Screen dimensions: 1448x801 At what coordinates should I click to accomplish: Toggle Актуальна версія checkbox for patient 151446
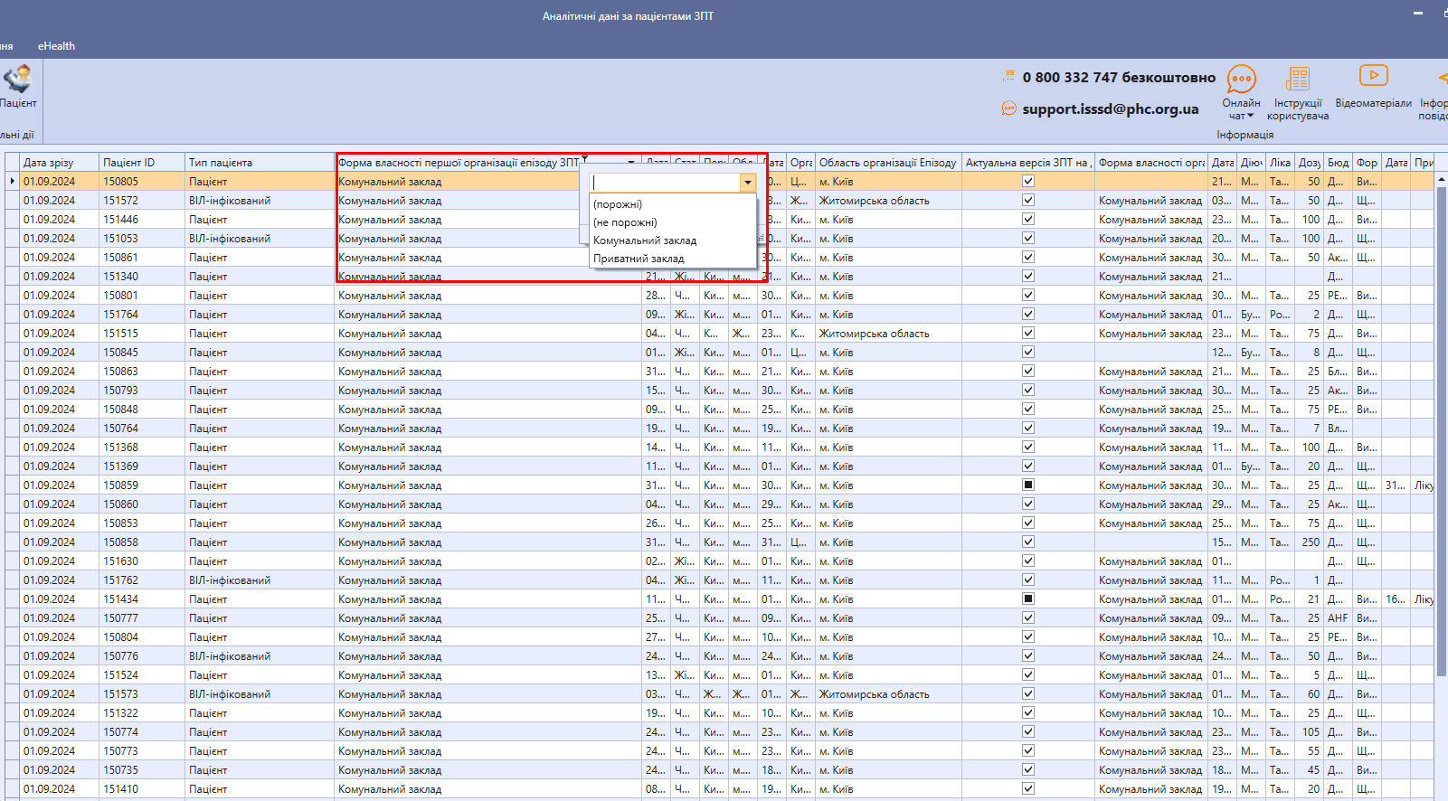pyautogui.click(x=1028, y=219)
